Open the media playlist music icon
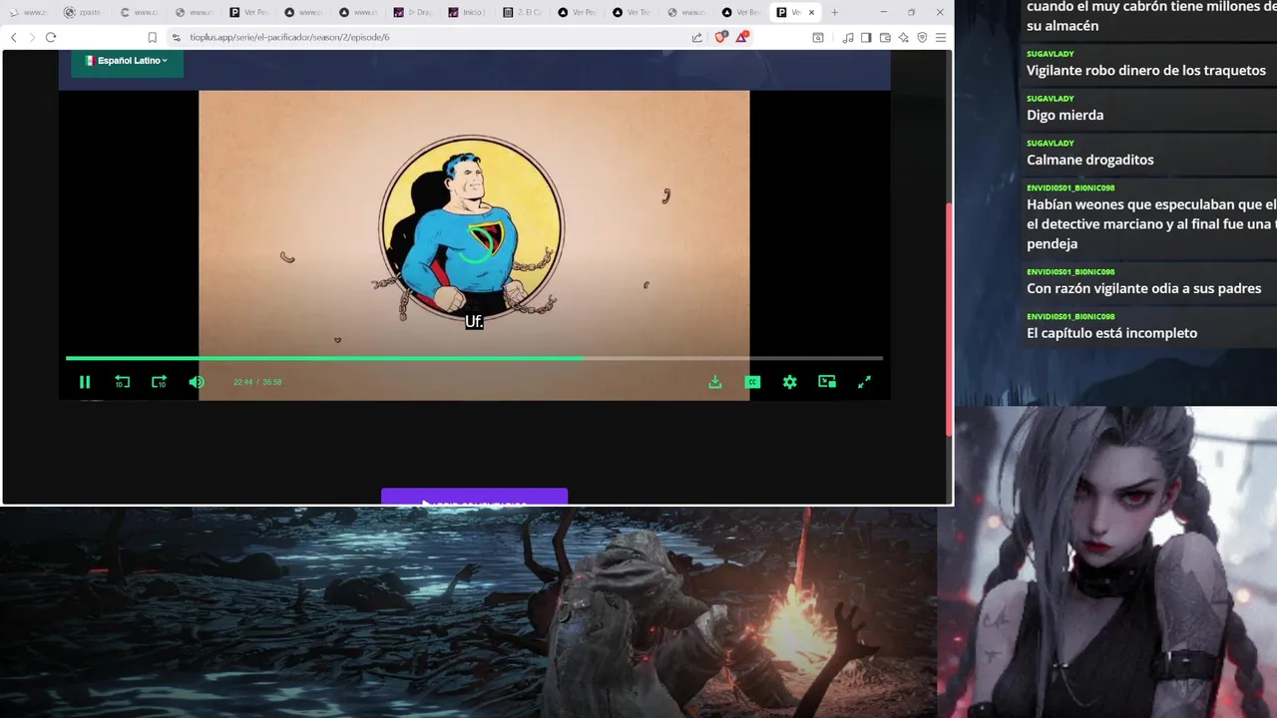 tap(847, 37)
